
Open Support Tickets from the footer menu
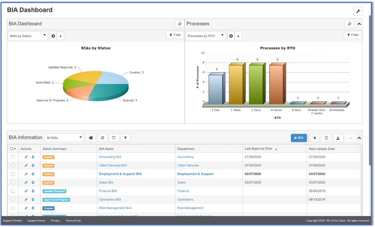(12, 220)
